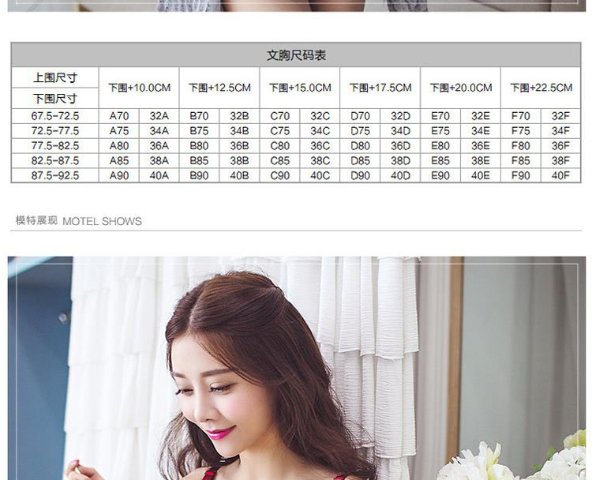Select the 下围+10.0CM column header
The image size is (592, 480).
click(x=139, y=88)
